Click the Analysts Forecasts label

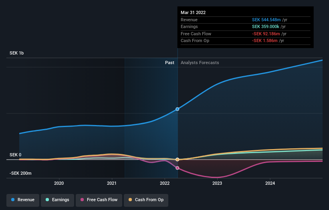[200, 63]
